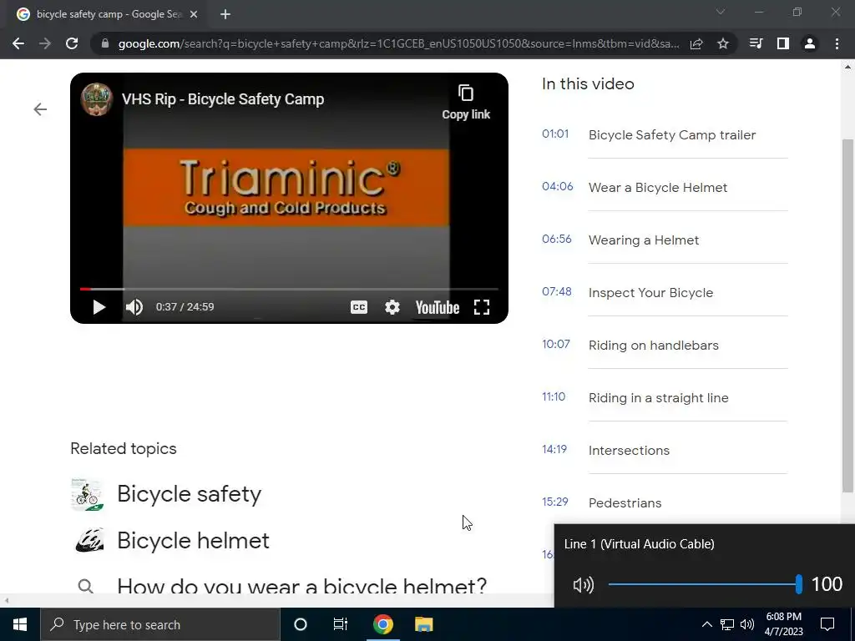Image resolution: width=855 pixels, height=641 pixels.
Task: Seek along the video progress bar
Action: [289, 289]
